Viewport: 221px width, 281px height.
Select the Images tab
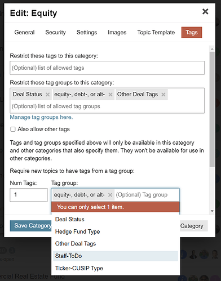click(x=117, y=32)
